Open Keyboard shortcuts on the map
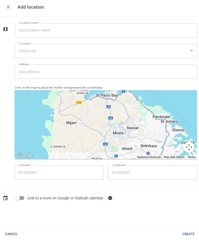Screen dimensions: 199x240 [149, 157]
